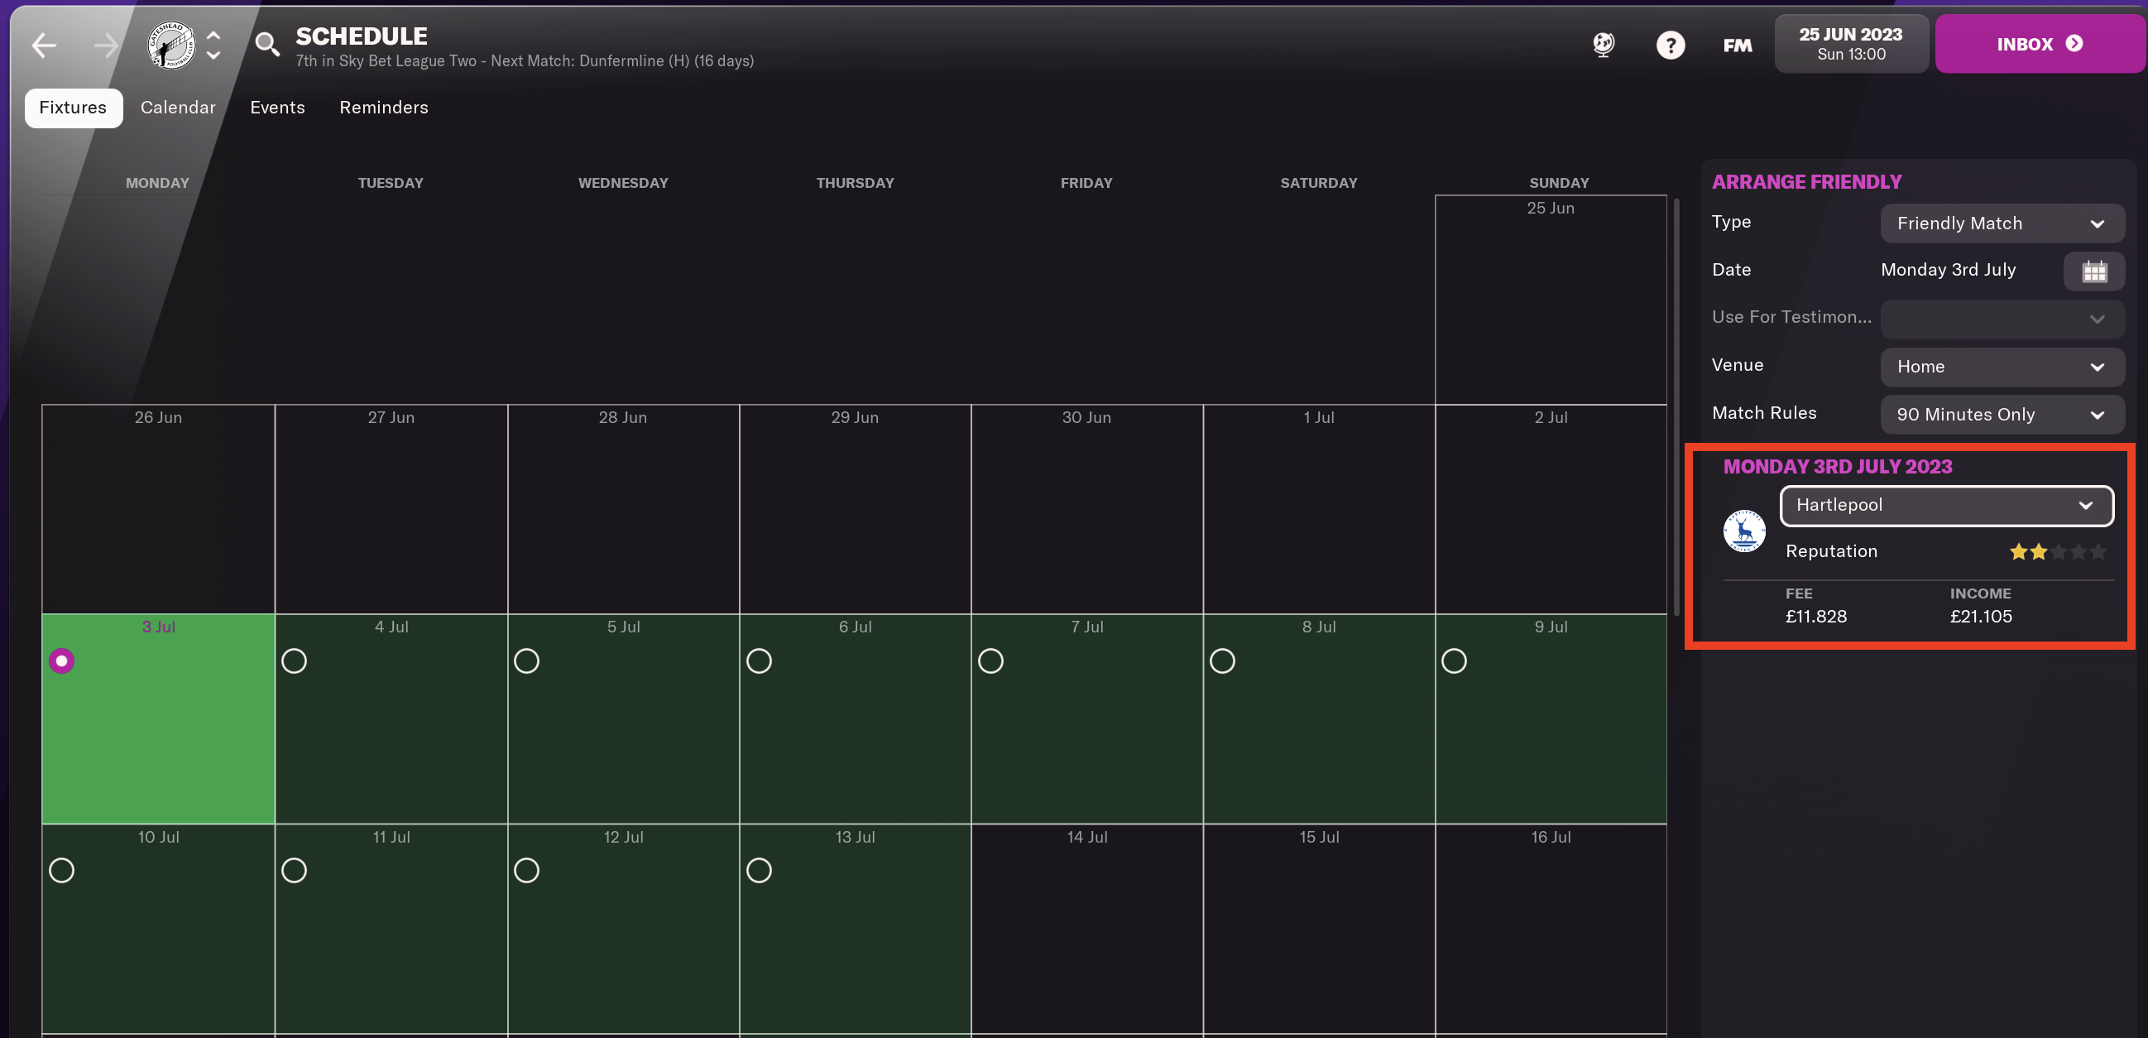Screen dimensions: 2148x1038
Task: Go back with the left arrow icon
Action: [44, 45]
